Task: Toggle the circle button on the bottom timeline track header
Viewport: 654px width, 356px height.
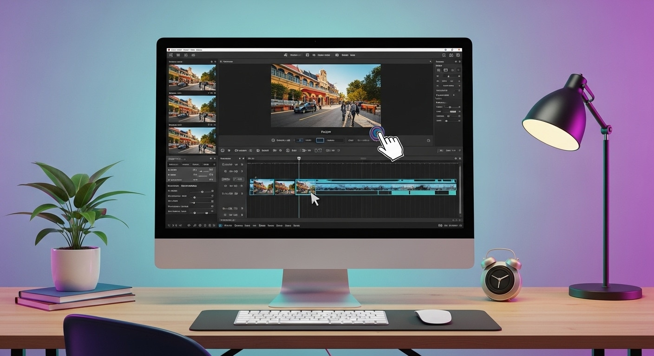Action: [x=241, y=215]
